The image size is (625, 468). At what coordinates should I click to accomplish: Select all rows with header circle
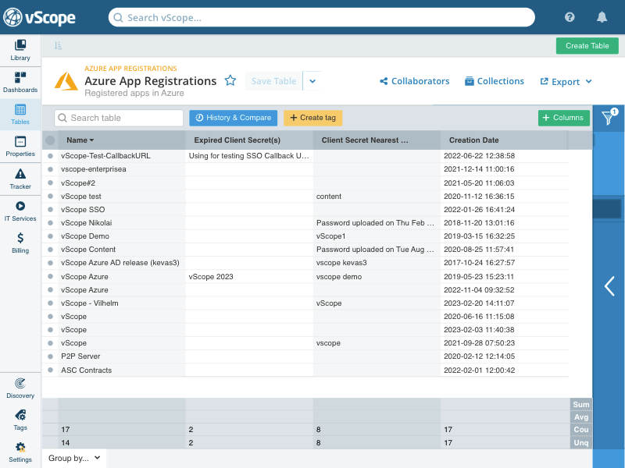click(x=50, y=140)
